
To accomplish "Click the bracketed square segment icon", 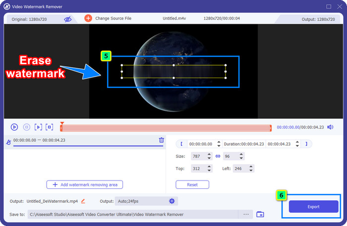I will point(50,127).
